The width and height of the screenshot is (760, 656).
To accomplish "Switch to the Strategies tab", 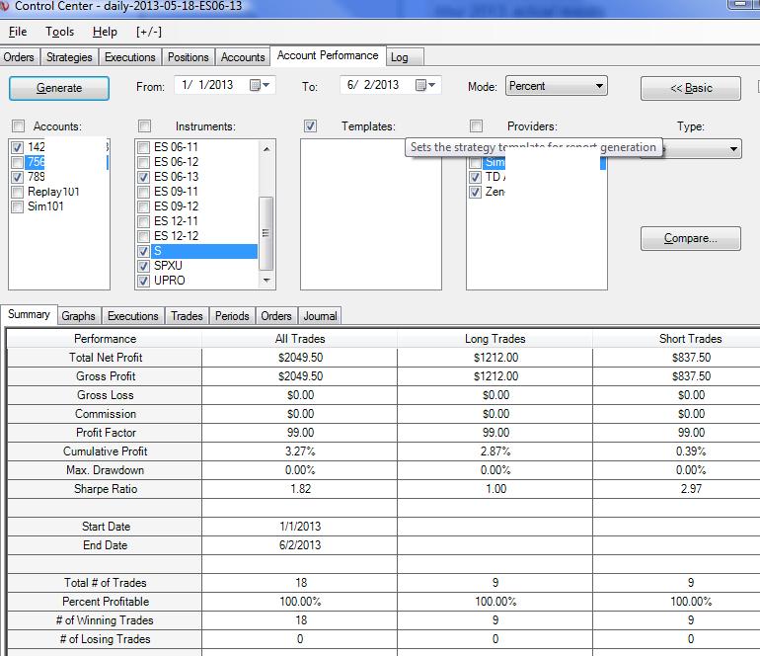I will 69,56.
